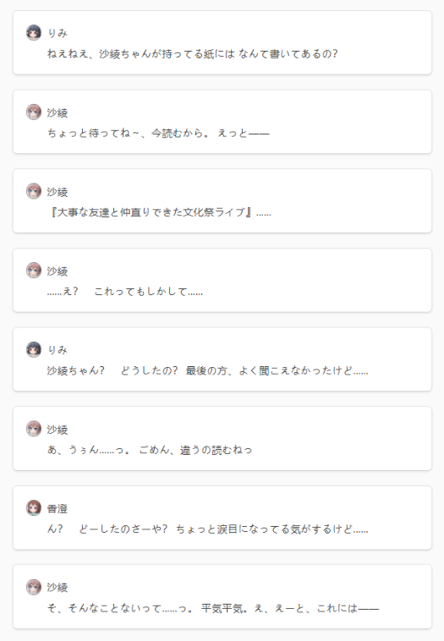Click the line '……え？ これってもしかして'
This screenshot has width=444, height=641.
click(124, 292)
